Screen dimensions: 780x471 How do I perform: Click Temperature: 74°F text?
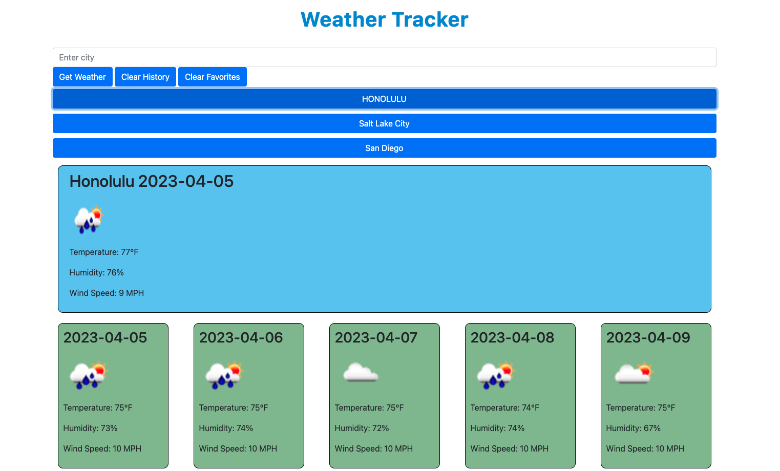point(505,408)
